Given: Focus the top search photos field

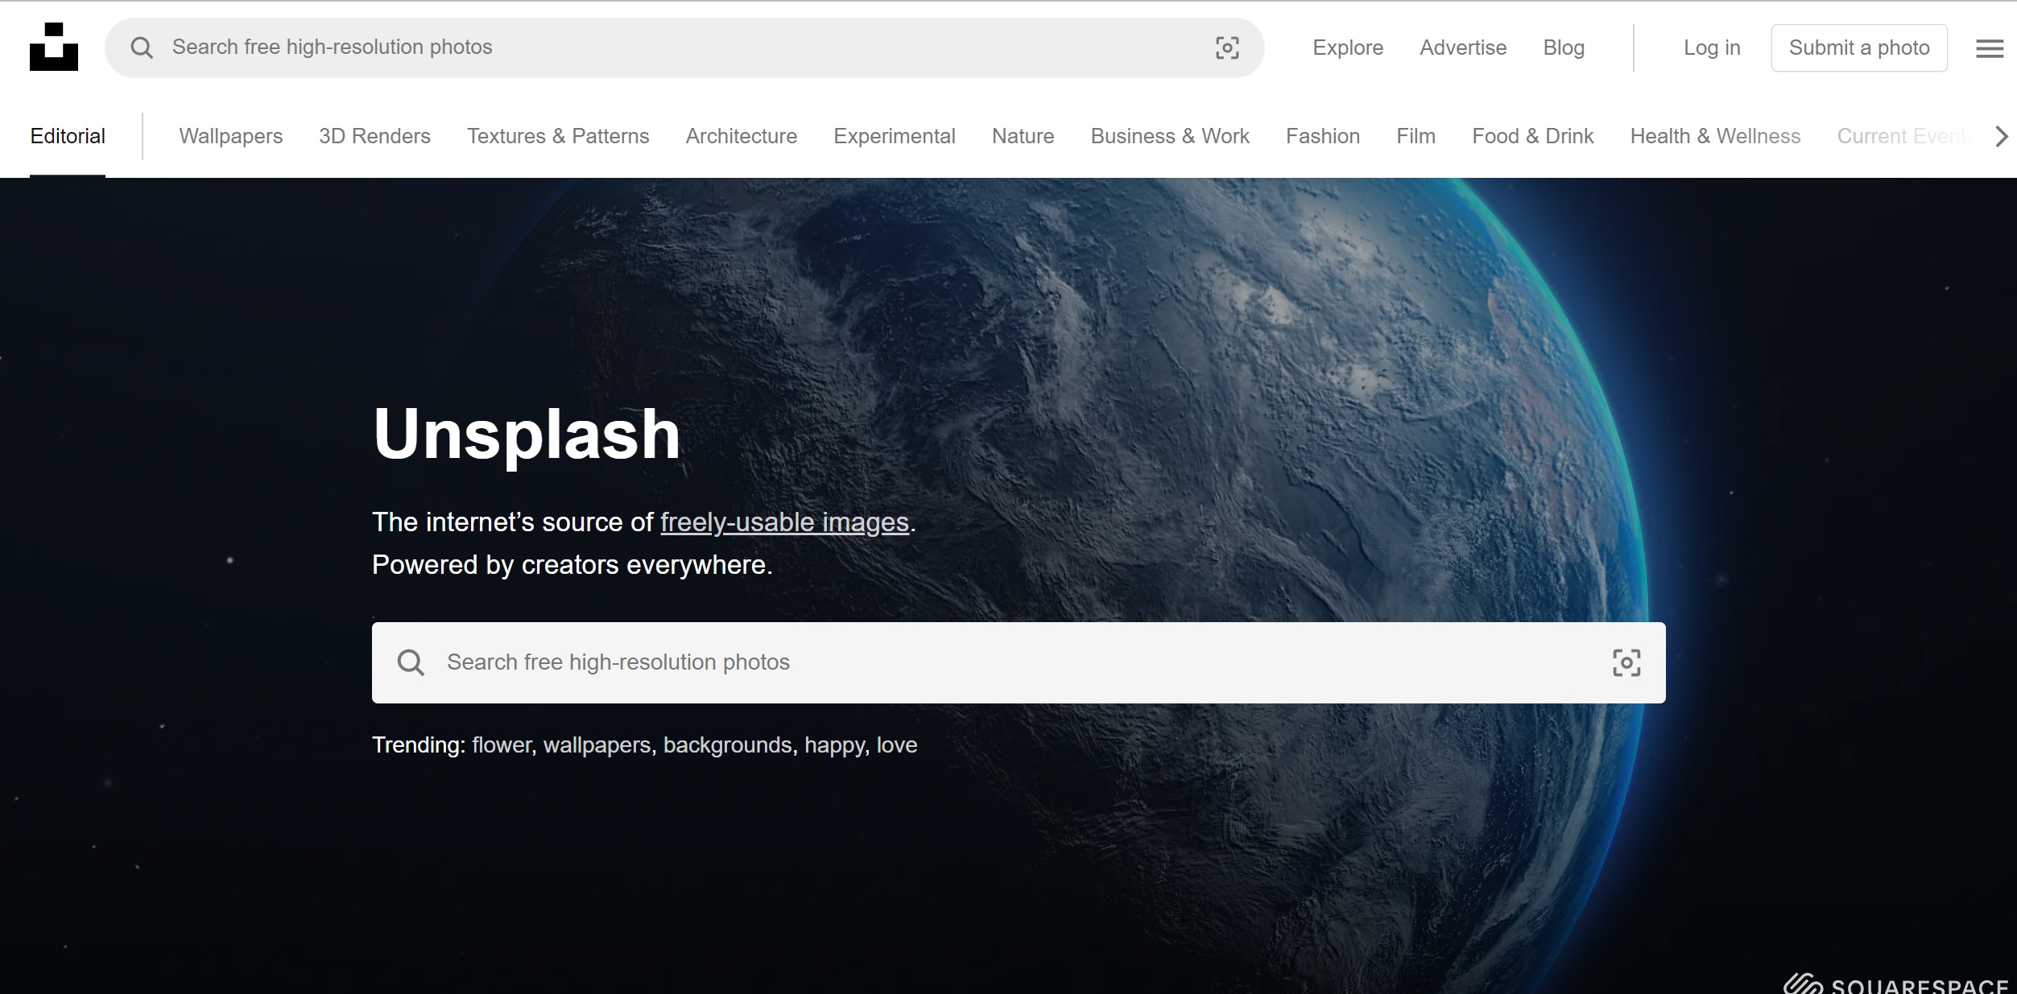Looking at the screenshot, I should (684, 47).
